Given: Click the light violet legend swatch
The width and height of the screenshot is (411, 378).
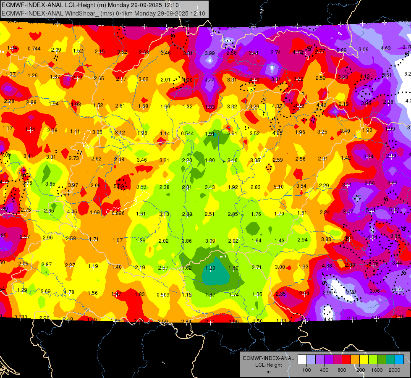Looking at the screenshot, I should click(320, 360).
